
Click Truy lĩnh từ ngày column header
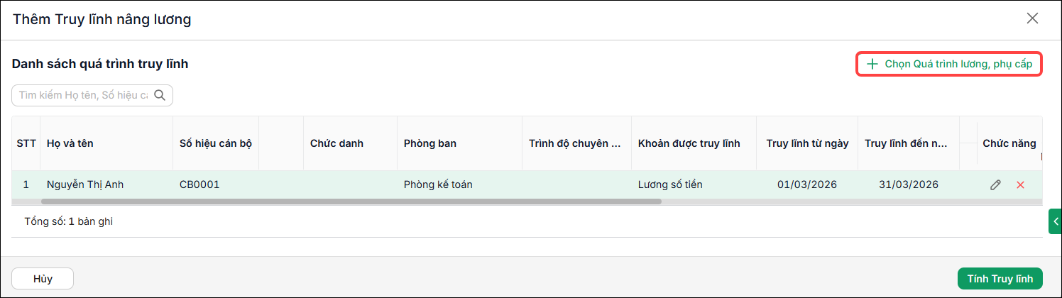[x=807, y=143]
